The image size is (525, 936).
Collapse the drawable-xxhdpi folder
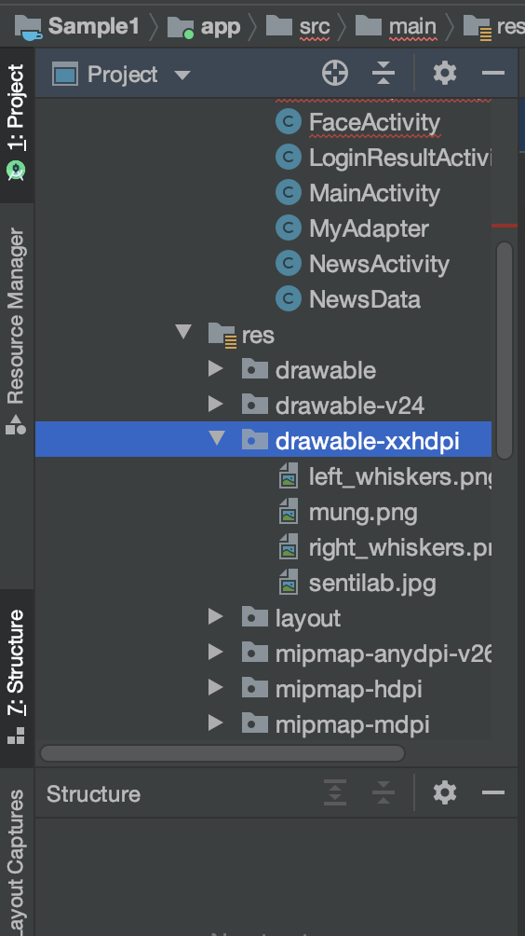(217, 438)
